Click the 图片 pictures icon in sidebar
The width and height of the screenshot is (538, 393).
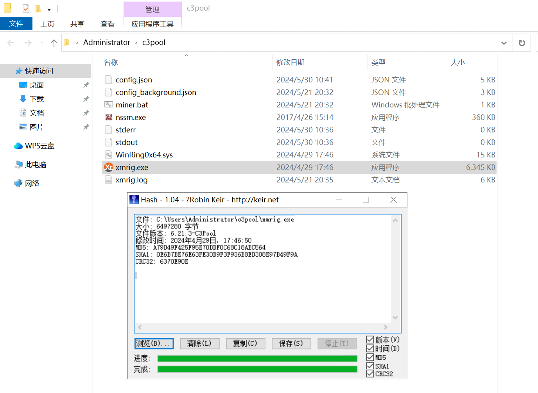click(x=23, y=127)
